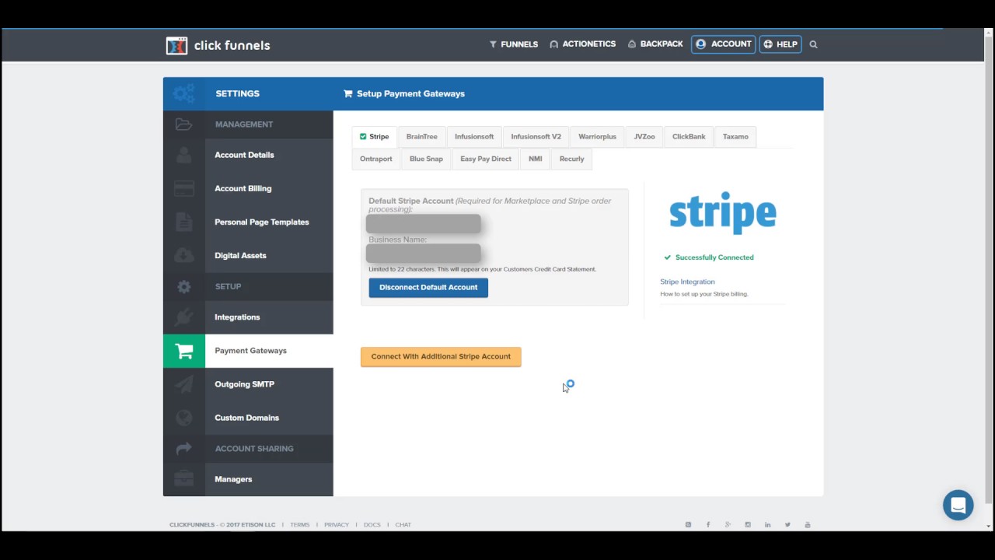Click Connect With Additional Stripe Account
The height and width of the screenshot is (560, 995).
(441, 356)
